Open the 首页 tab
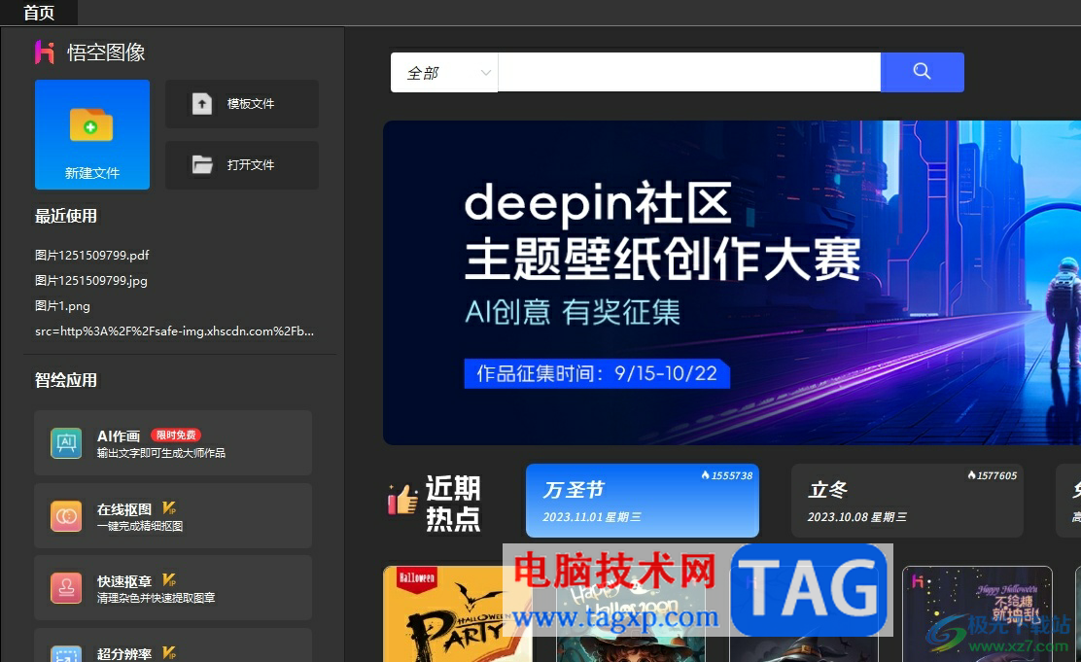This screenshot has height=662, width=1081. (39, 13)
